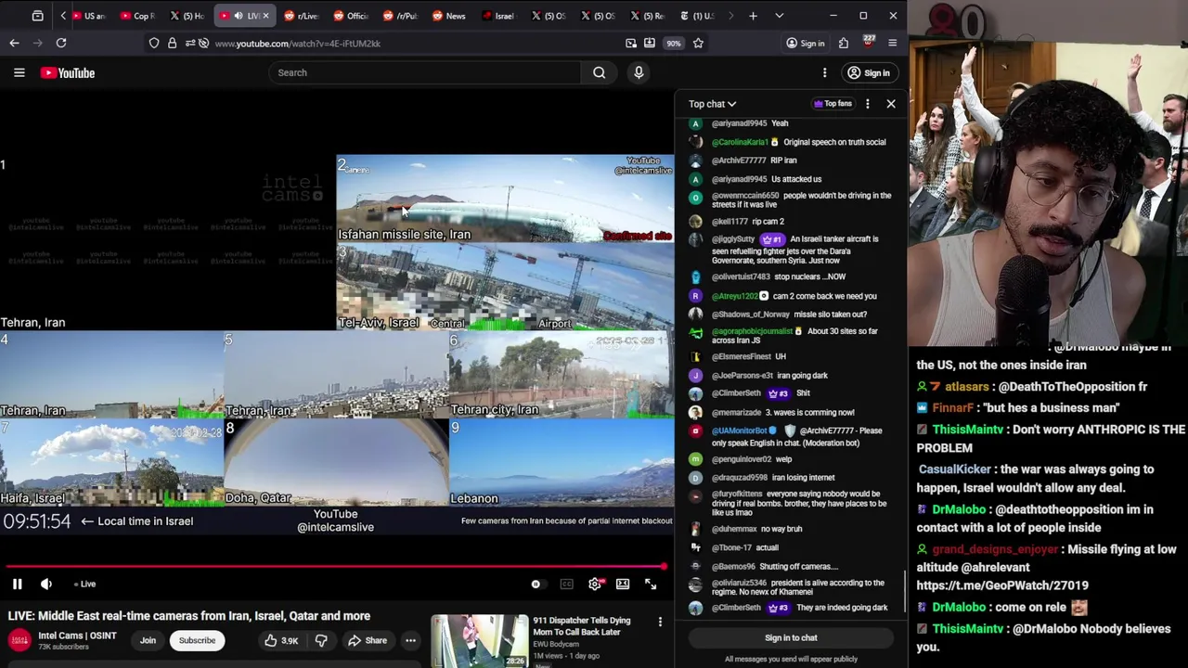Image resolution: width=1188 pixels, height=668 pixels.
Task: Open the list all tabs chevron
Action: click(x=779, y=16)
